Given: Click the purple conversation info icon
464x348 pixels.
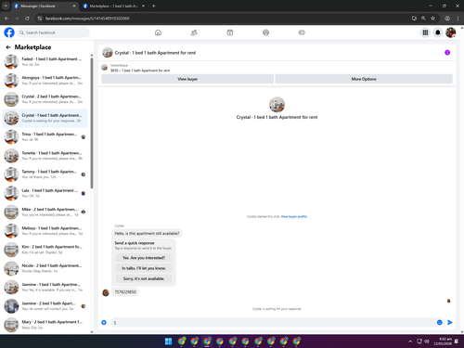Looking at the screenshot, I should (x=447, y=53).
